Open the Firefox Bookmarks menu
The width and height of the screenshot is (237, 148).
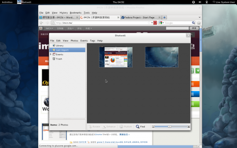(x=76, y=13)
